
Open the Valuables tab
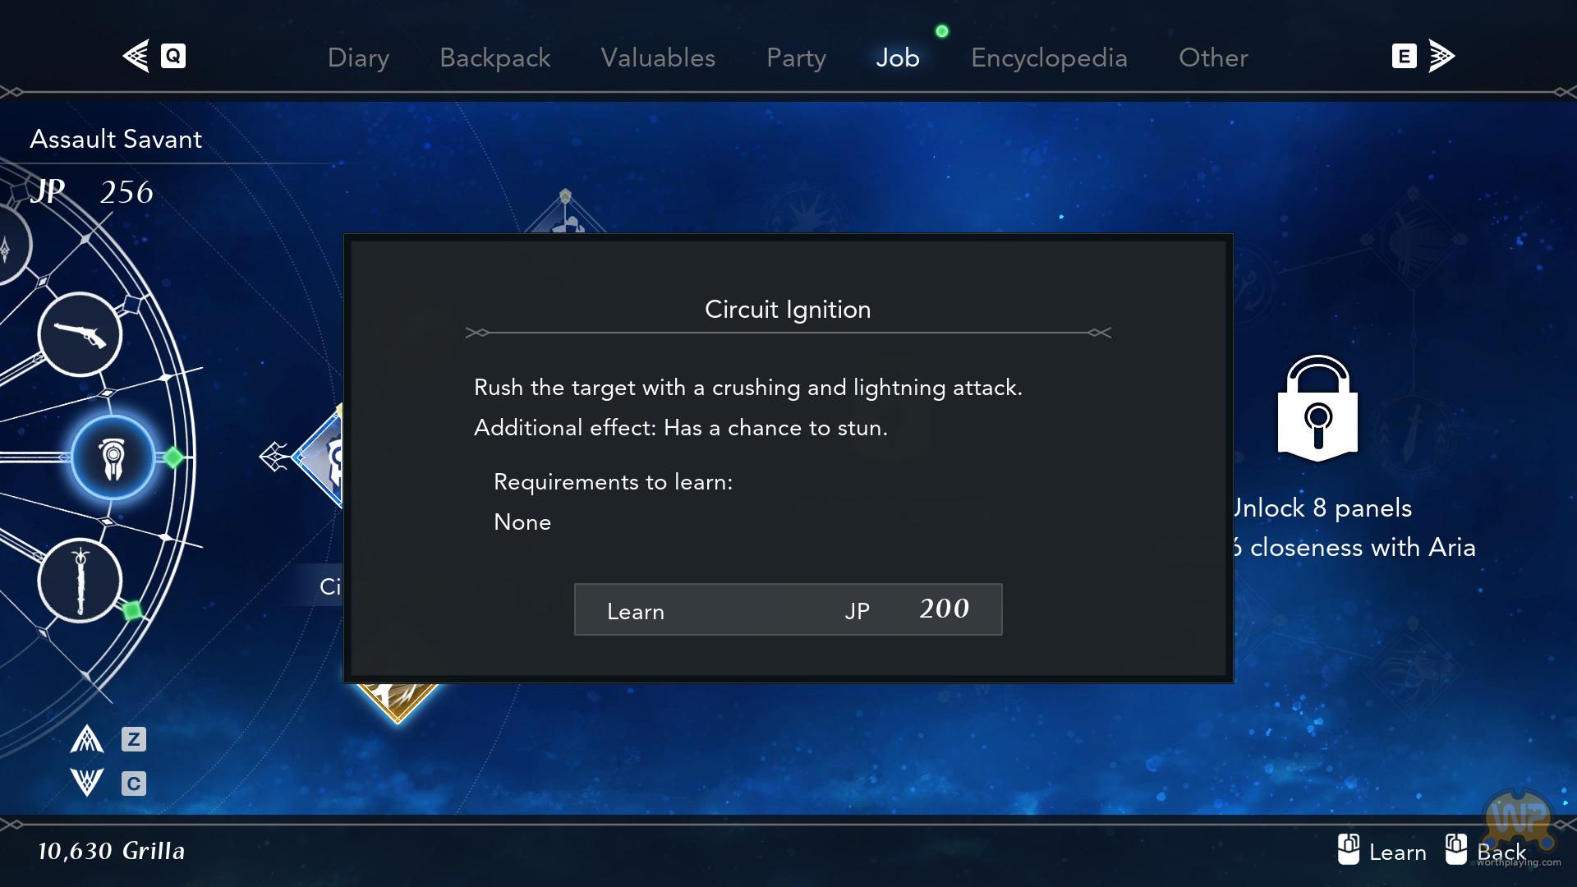pyautogui.click(x=658, y=57)
